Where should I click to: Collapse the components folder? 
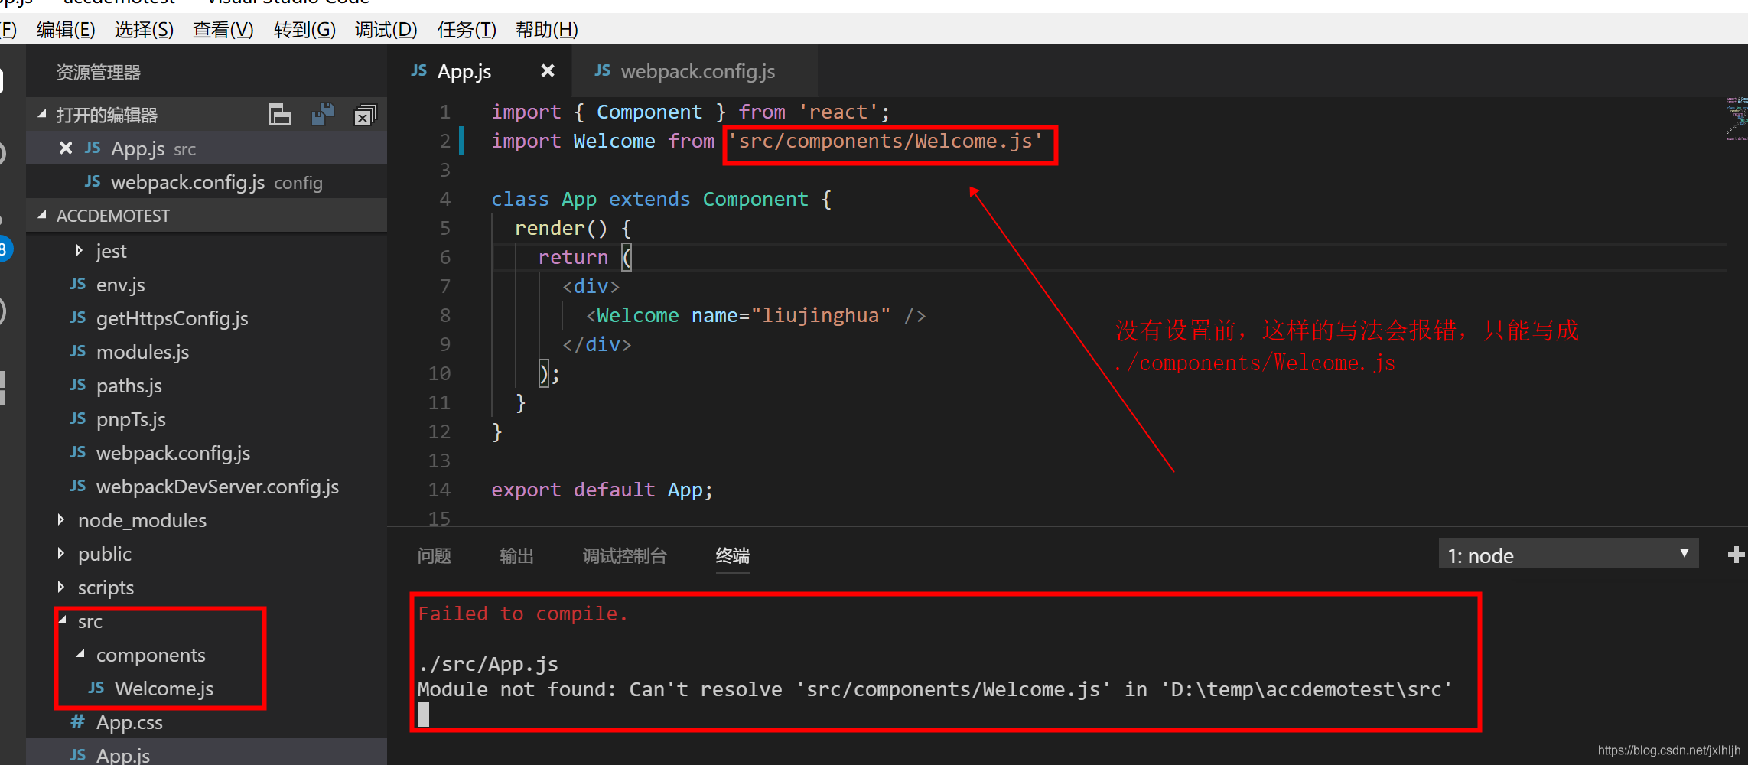tap(80, 654)
